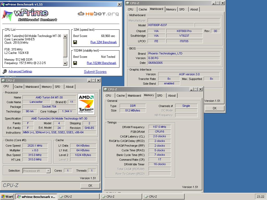Open About tab in Memory window
The image size is (267, 200).
click(x=172, y=96)
